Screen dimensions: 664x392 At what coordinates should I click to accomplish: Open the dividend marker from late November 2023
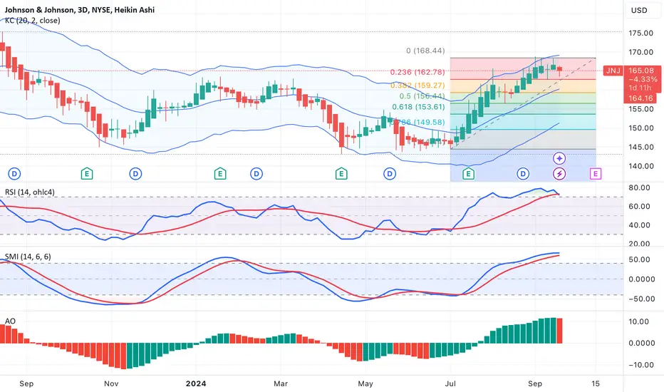pyautogui.click(x=135, y=174)
